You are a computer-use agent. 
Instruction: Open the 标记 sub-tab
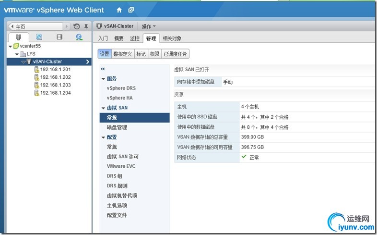pyautogui.click(x=141, y=54)
